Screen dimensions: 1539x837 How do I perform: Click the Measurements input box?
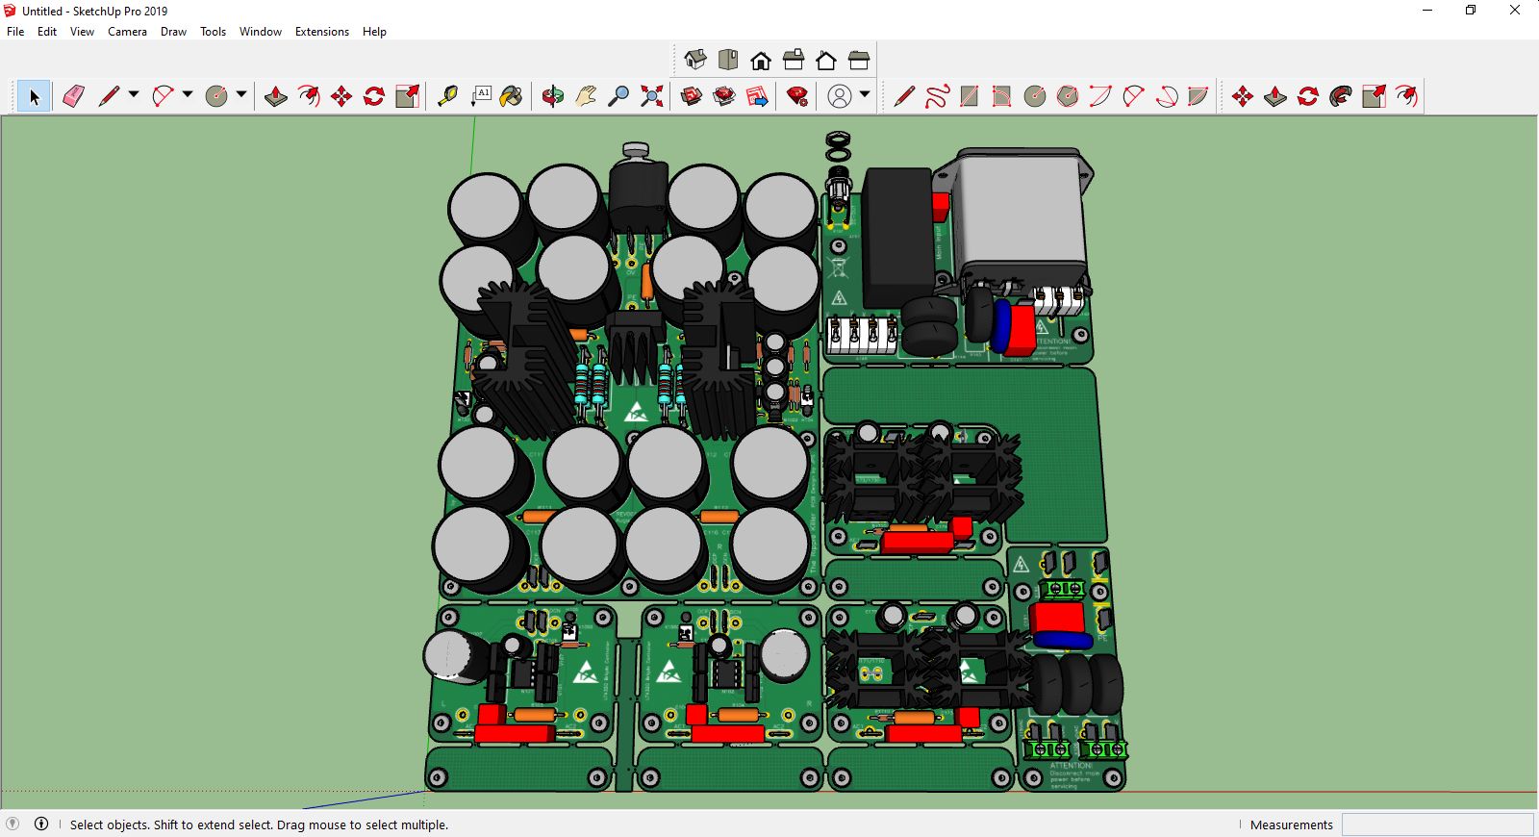(x=1437, y=824)
